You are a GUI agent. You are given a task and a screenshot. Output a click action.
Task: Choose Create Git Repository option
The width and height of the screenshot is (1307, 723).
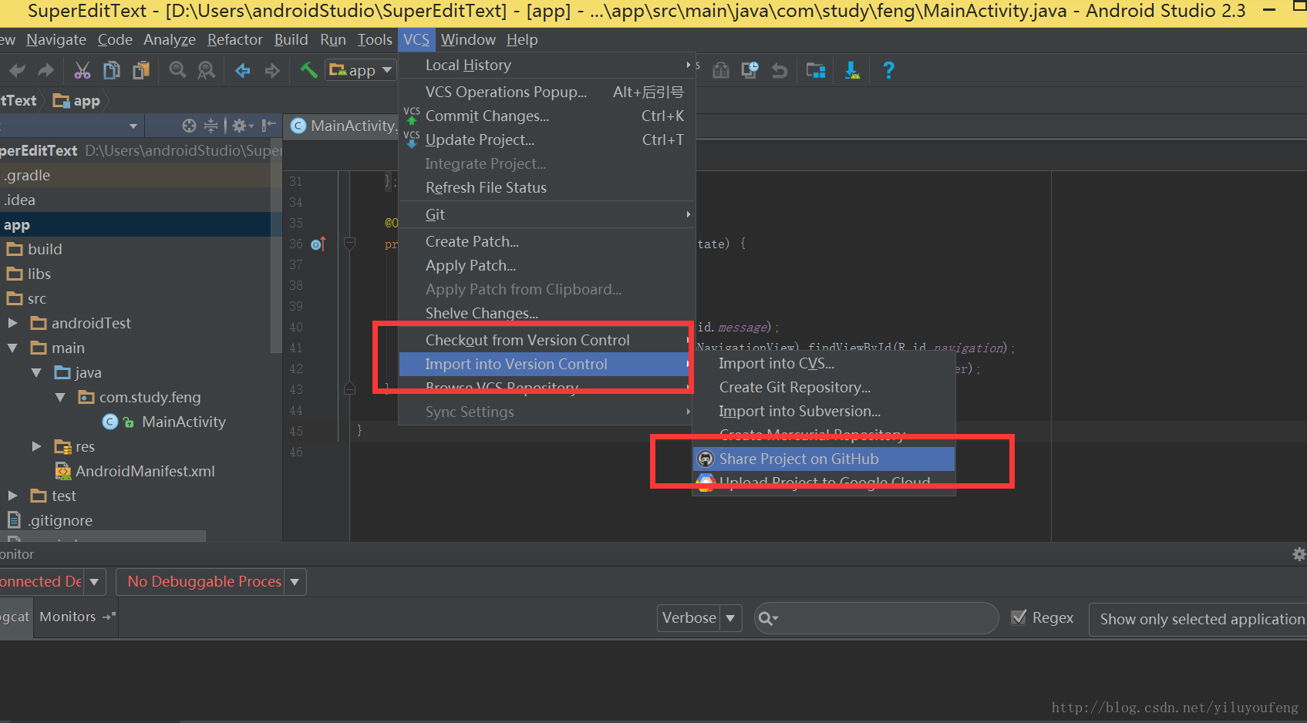tap(824, 387)
